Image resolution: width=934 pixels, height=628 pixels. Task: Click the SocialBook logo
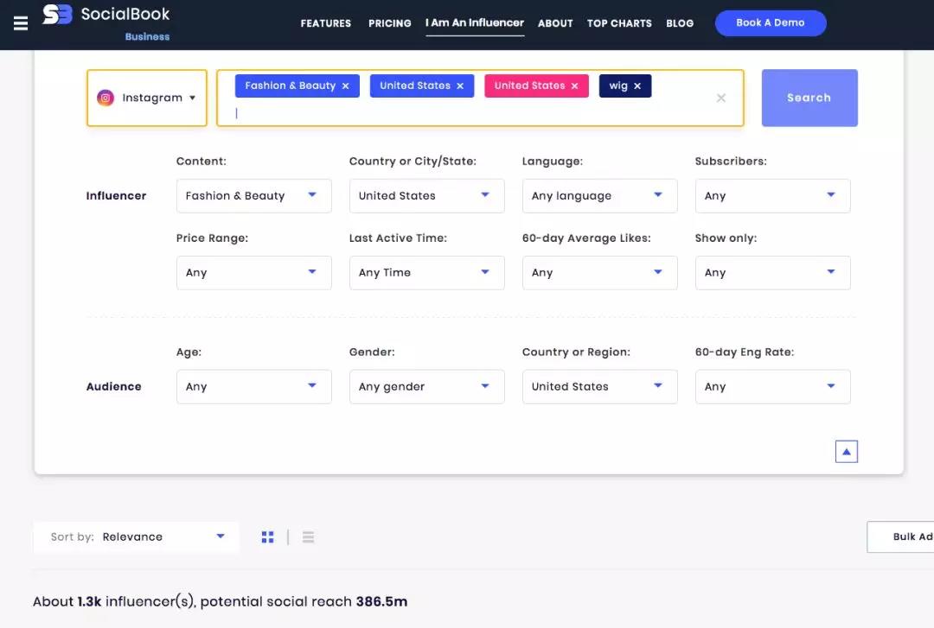[x=106, y=15]
